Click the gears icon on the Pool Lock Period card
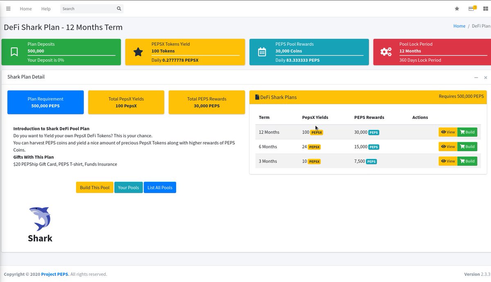Screen dimensions: 491x282 [x=386, y=51]
